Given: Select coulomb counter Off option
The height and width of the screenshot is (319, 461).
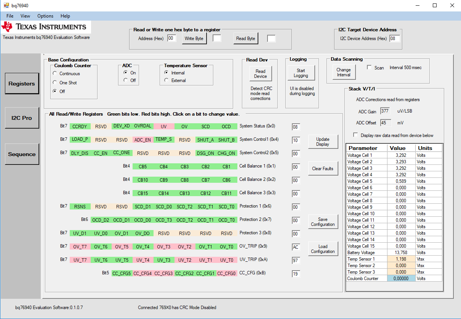Looking at the screenshot, I should point(55,92).
